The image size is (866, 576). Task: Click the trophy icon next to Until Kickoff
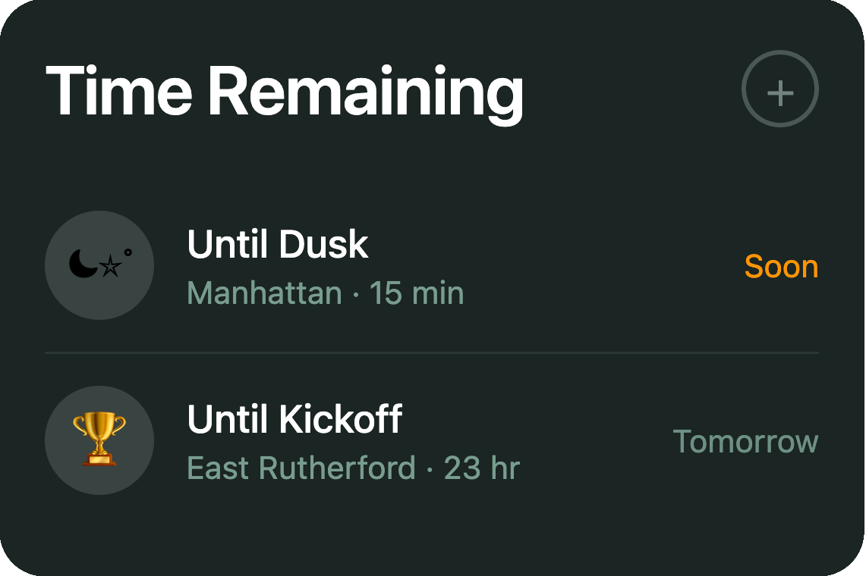99,440
